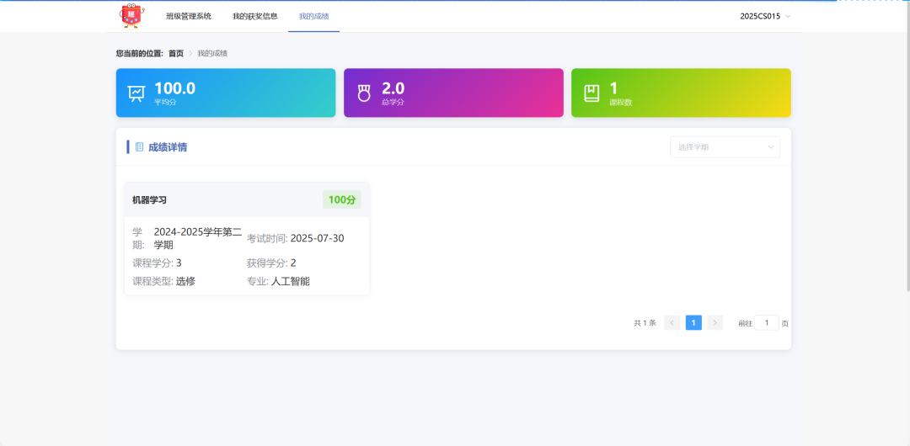The width and height of the screenshot is (910, 446).
Task: Click the red mascot logo icon
Action: tap(131, 16)
